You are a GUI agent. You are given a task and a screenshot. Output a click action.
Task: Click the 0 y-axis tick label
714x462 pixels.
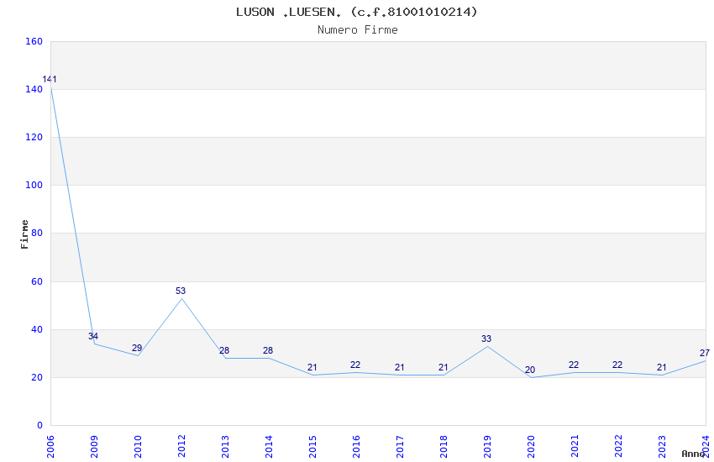[40, 425]
